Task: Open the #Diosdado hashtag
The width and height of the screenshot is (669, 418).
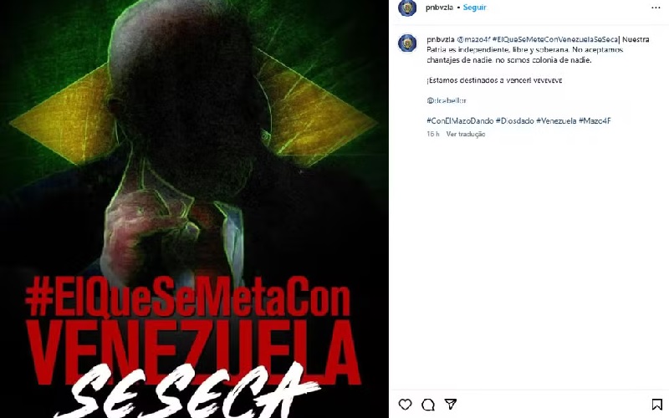Action: 514,120
